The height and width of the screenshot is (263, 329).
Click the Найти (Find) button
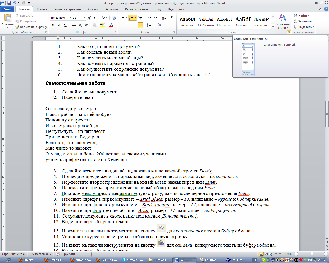(302, 16)
